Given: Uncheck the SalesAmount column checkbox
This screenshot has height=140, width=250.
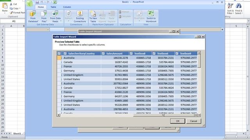Looking at the screenshot, I should point(103,54).
